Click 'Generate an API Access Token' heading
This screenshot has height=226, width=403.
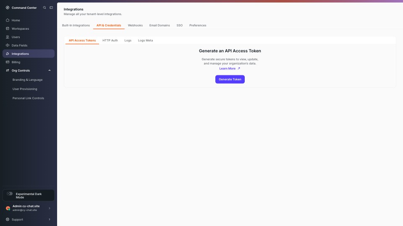point(230,51)
